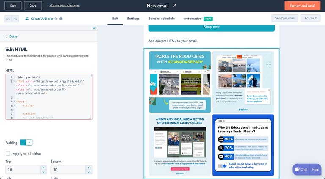The height and width of the screenshot is (179, 325).
Task: Switch to the Edit tab
Action: 115,19
